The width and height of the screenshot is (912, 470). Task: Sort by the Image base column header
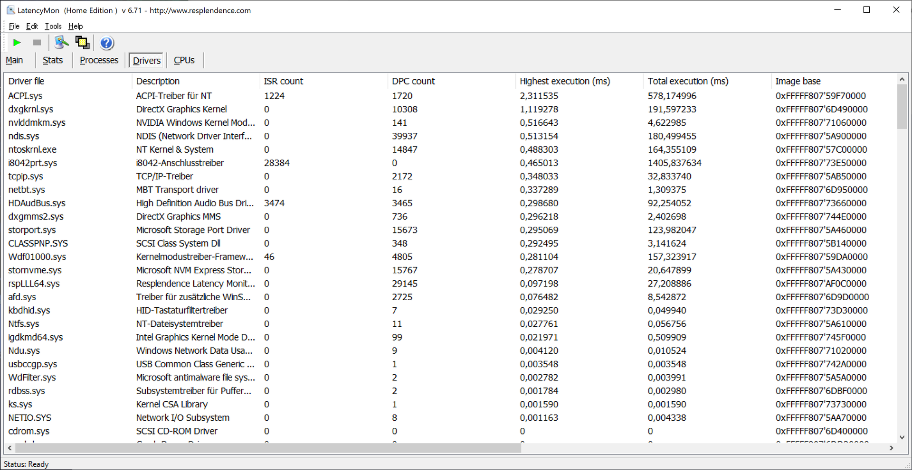834,81
